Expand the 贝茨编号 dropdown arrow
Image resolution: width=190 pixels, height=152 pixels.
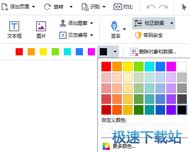[91, 35]
